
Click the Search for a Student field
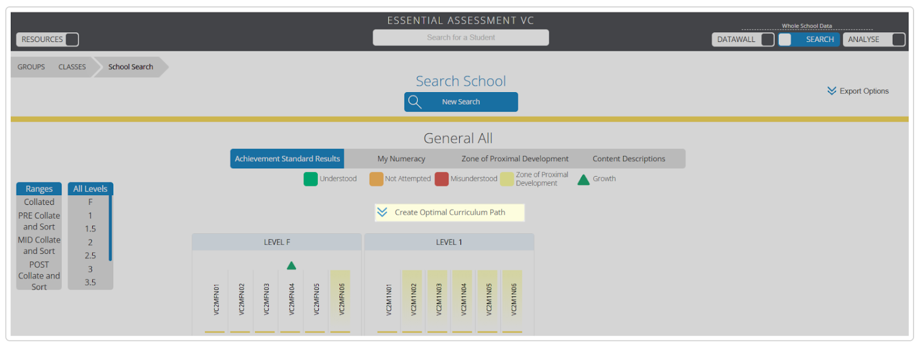(x=461, y=37)
